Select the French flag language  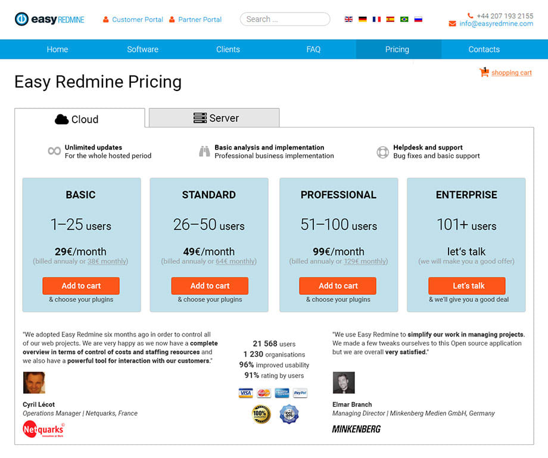[x=376, y=19]
